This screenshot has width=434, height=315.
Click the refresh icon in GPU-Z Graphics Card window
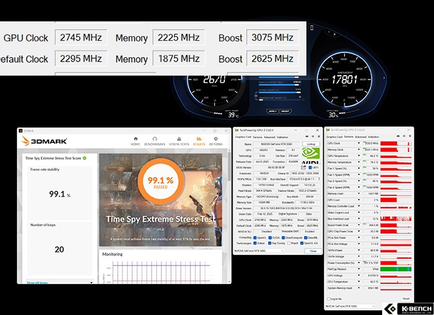[313, 136]
